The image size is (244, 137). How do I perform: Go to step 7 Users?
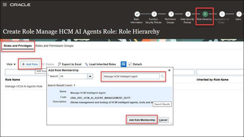click(x=239, y=14)
